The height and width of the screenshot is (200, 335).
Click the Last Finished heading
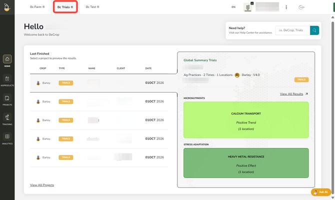click(39, 53)
